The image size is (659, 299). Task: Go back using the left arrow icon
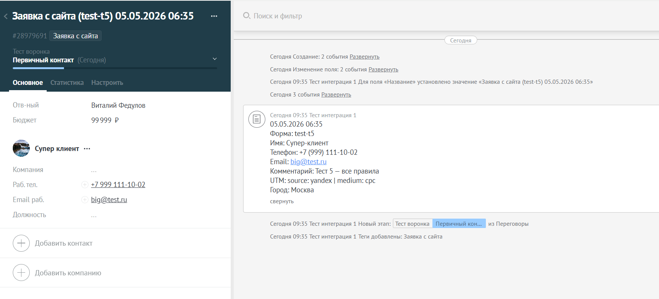click(6, 17)
